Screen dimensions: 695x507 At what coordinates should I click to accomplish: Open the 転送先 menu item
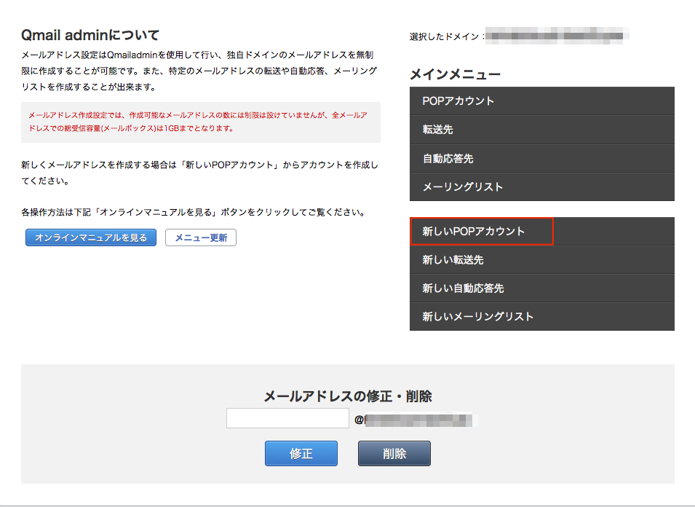coord(541,130)
